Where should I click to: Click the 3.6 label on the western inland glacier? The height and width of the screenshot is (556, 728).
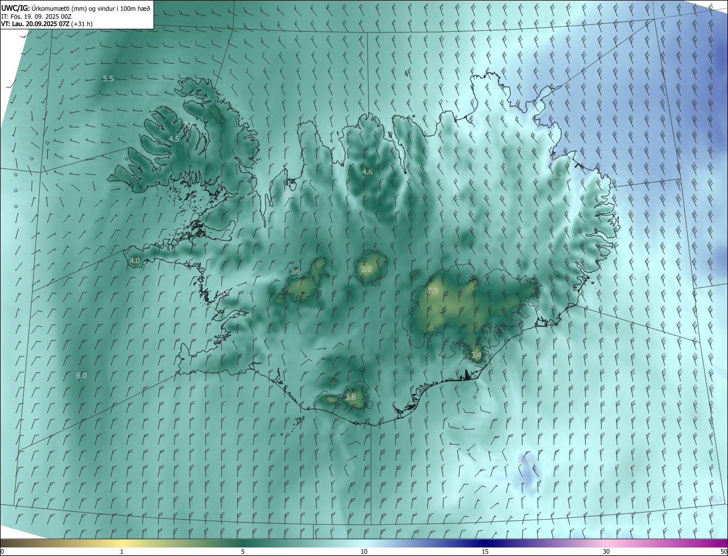point(295,272)
